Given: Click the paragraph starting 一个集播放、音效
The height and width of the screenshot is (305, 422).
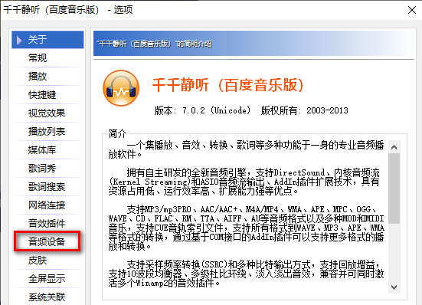Looking at the screenshot, I should click(x=247, y=149).
